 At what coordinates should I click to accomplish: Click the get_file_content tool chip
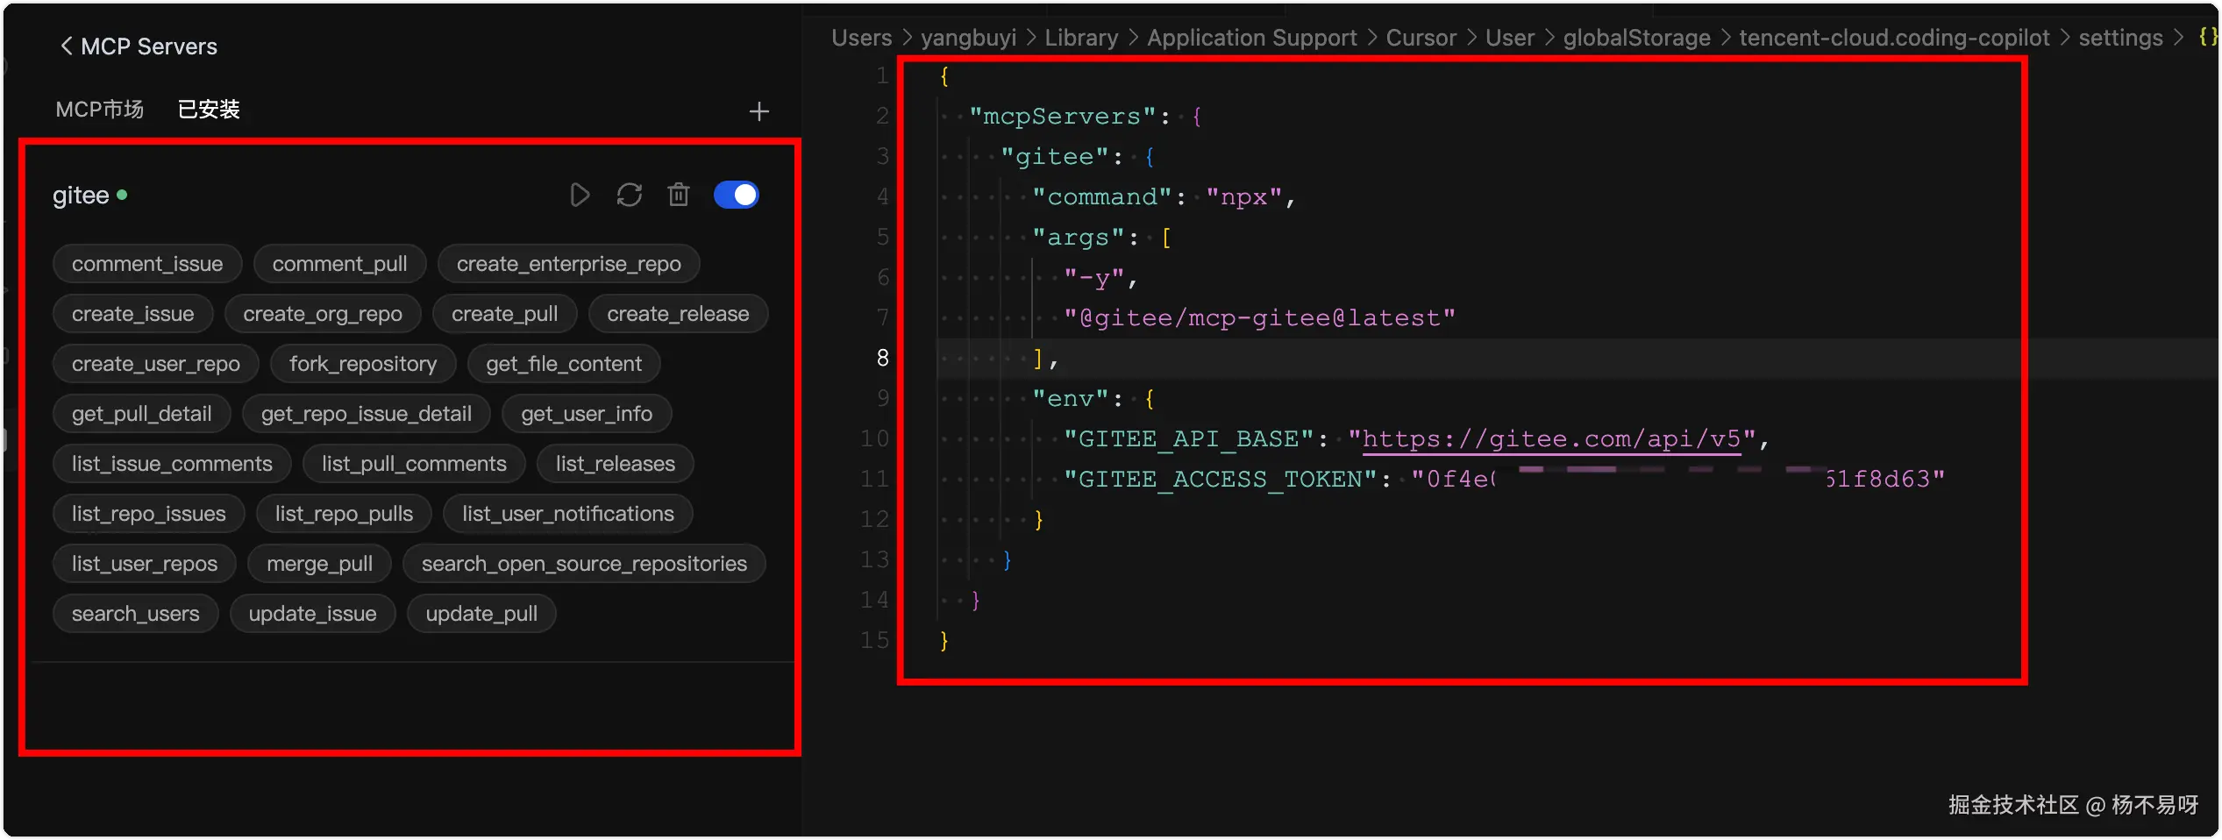(x=564, y=364)
